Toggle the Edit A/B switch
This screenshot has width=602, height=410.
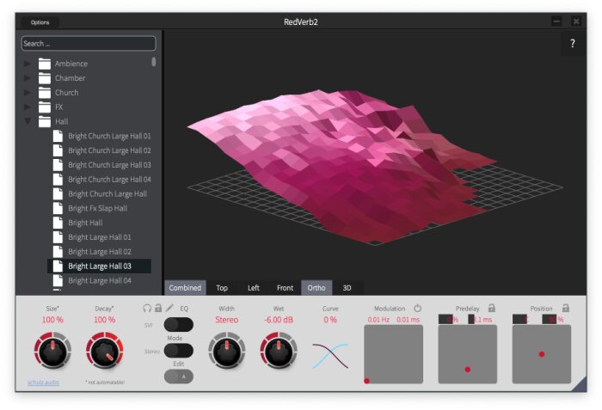coord(179,376)
